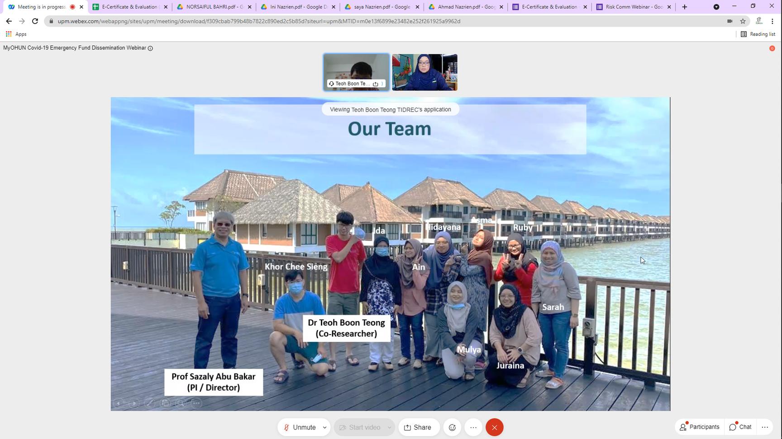Open more options beside reactions button
The width and height of the screenshot is (782, 439).
(x=473, y=427)
